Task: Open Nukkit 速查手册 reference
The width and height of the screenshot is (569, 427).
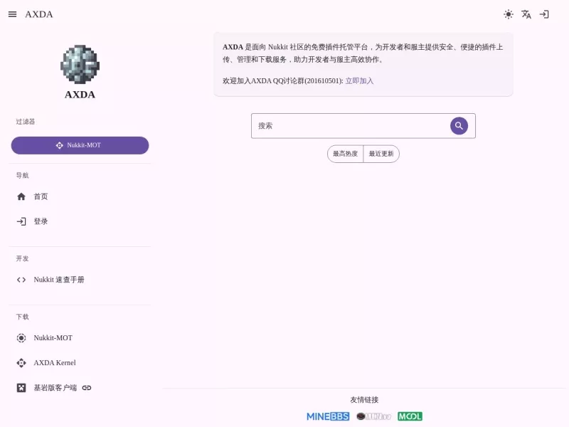Action: [80, 280]
